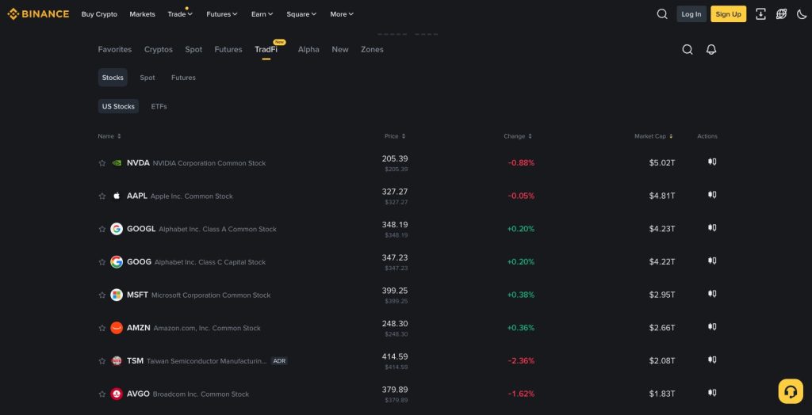Search markets with the magnifier above the table
Viewport: 812px width, 415px height.
[688, 49]
